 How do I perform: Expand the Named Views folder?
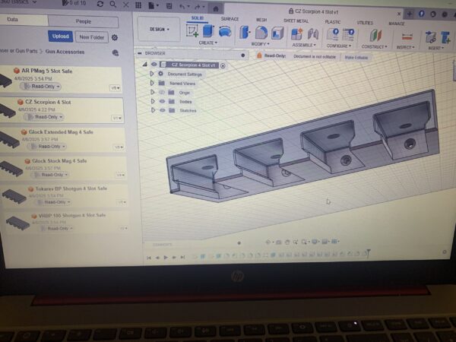(x=152, y=83)
